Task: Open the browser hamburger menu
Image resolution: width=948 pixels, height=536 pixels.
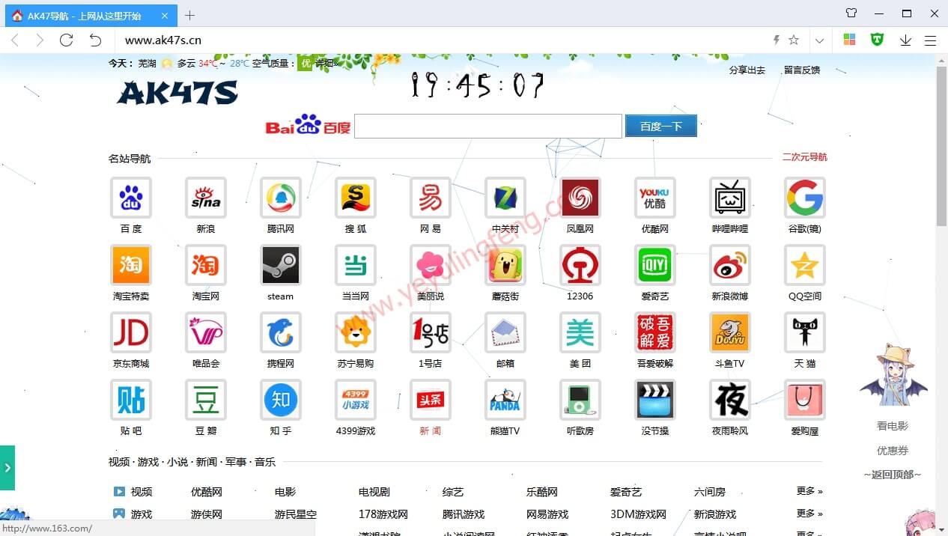Action: point(930,40)
